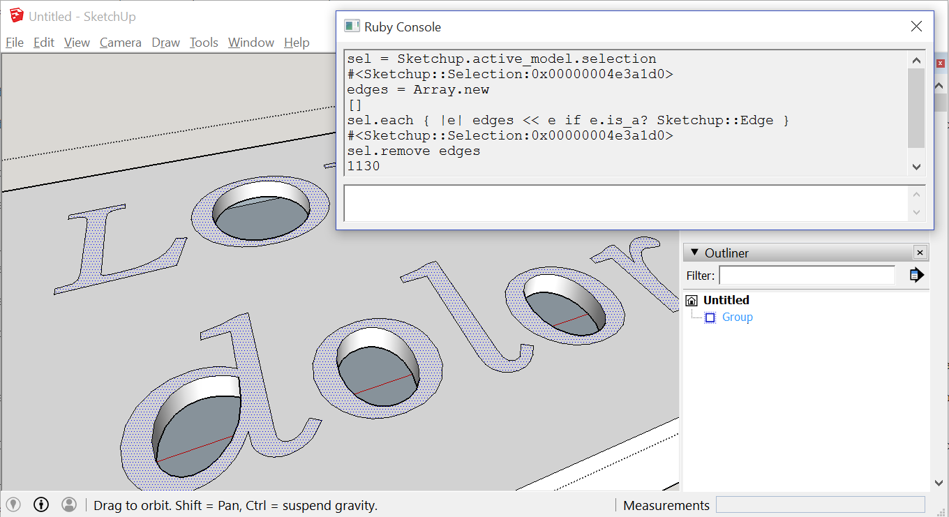
Task: Click the 'sel.remove edges' console line
Action: tap(414, 151)
